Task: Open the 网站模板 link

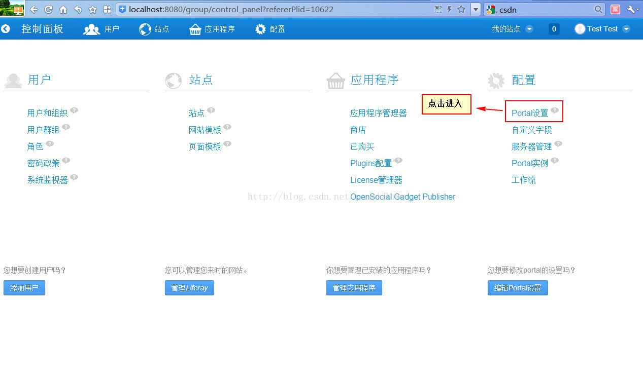Action: pyautogui.click(x=205, y=130)
